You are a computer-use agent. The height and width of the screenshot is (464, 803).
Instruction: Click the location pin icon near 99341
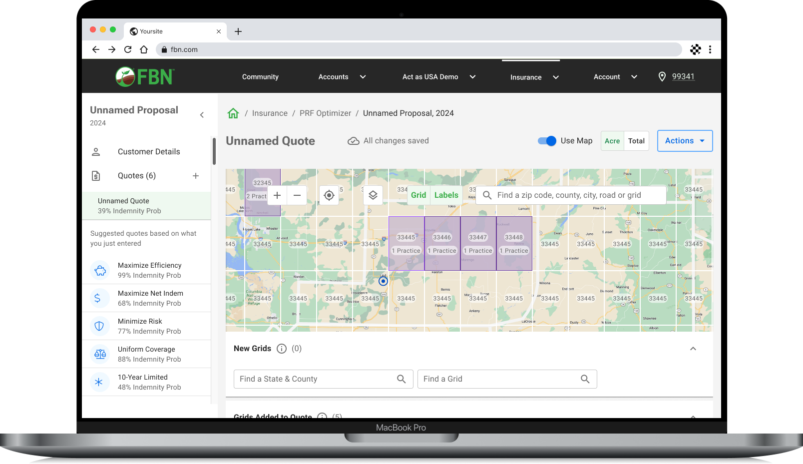[662, 76]
